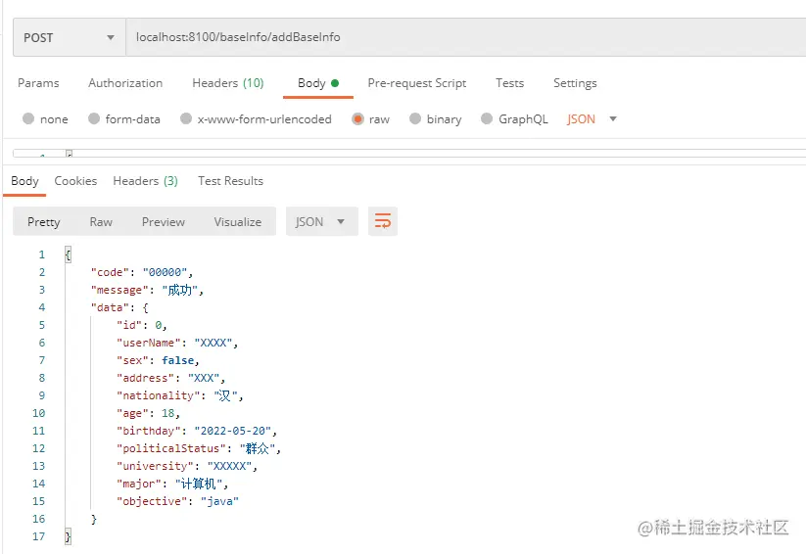Image resolution: width=806 pixels, height=554 pixels.
Task: Choose the binary body radio option
Action: (x=415, y=119)
